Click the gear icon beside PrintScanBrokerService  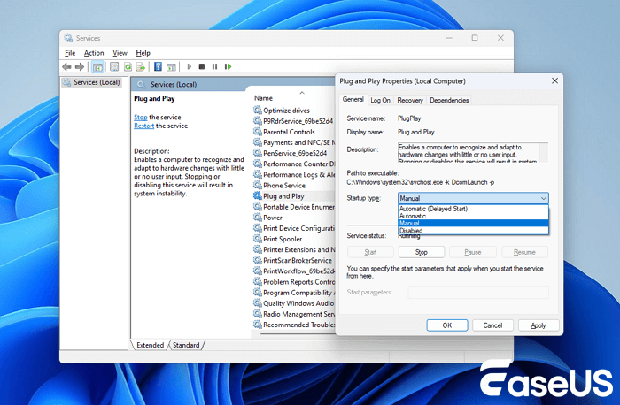258,260
